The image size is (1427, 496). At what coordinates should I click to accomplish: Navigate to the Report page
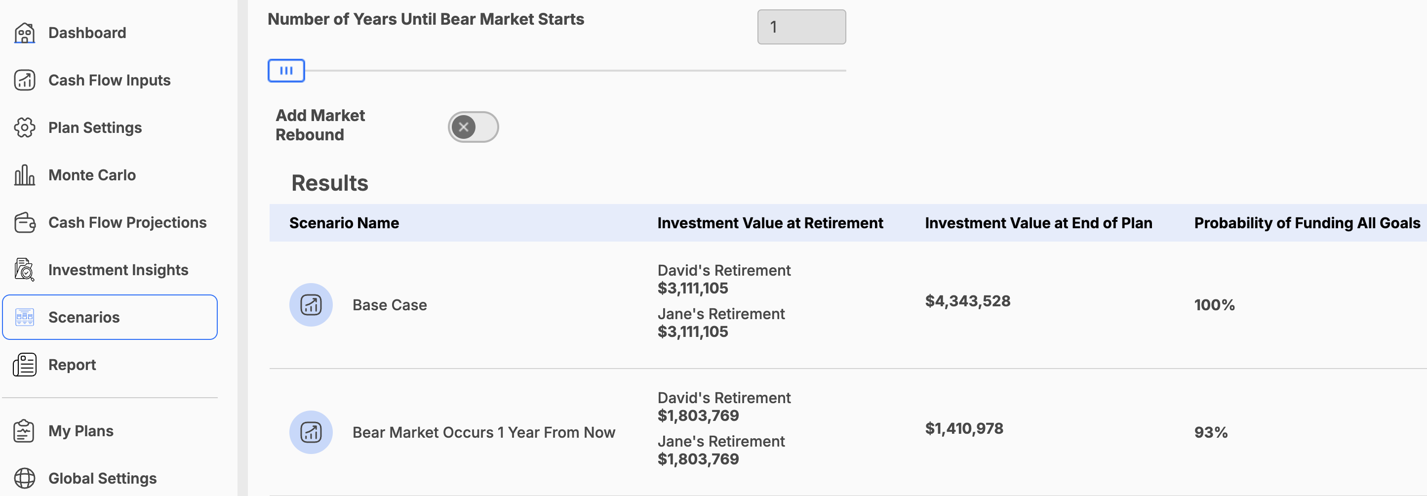coord(72,364)
